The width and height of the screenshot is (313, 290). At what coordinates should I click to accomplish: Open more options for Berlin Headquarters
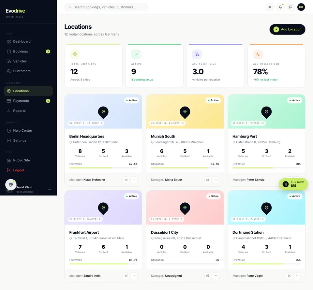coord(134,180)
